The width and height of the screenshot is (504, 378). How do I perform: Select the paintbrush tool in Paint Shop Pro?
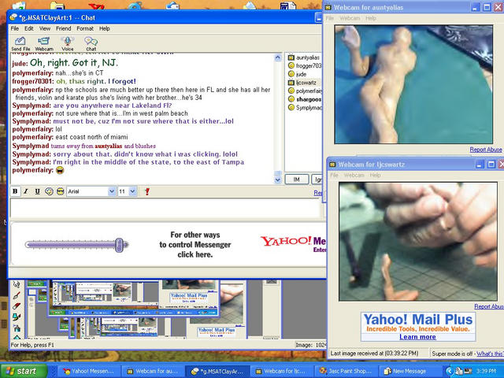[x=17, y=295]
